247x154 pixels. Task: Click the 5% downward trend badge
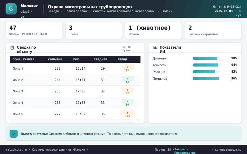[128, 80]
